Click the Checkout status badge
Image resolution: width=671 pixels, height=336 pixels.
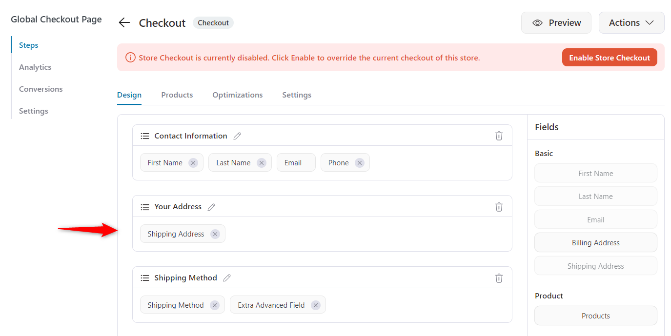point(213,23)
